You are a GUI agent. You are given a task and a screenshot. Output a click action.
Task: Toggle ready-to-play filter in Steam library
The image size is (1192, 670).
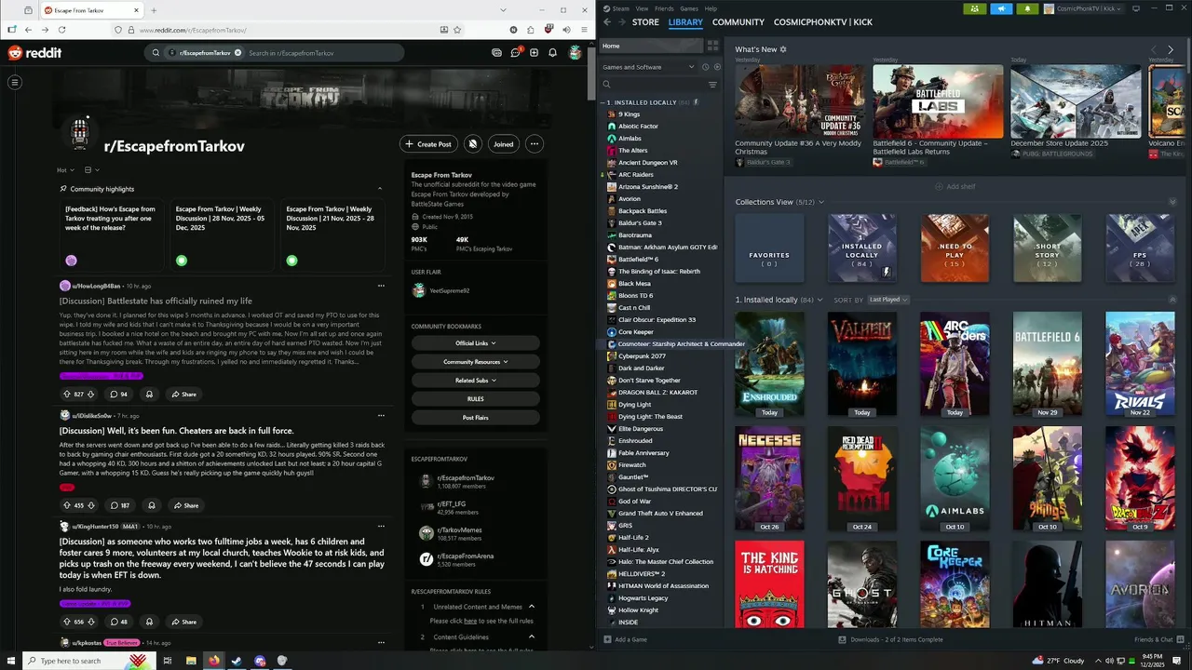click(x=716, y=67)
